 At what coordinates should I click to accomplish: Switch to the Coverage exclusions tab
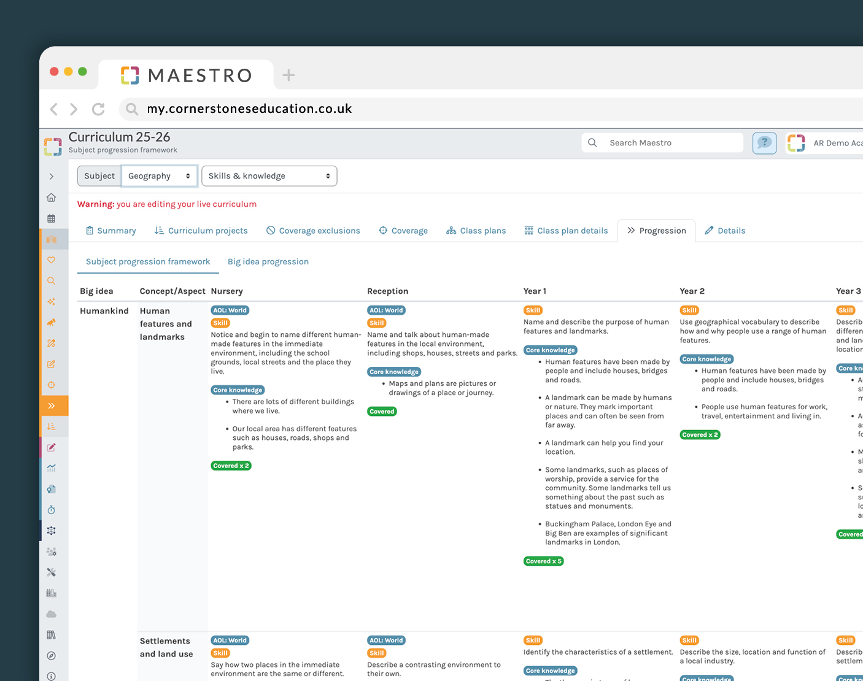point(313,231)
